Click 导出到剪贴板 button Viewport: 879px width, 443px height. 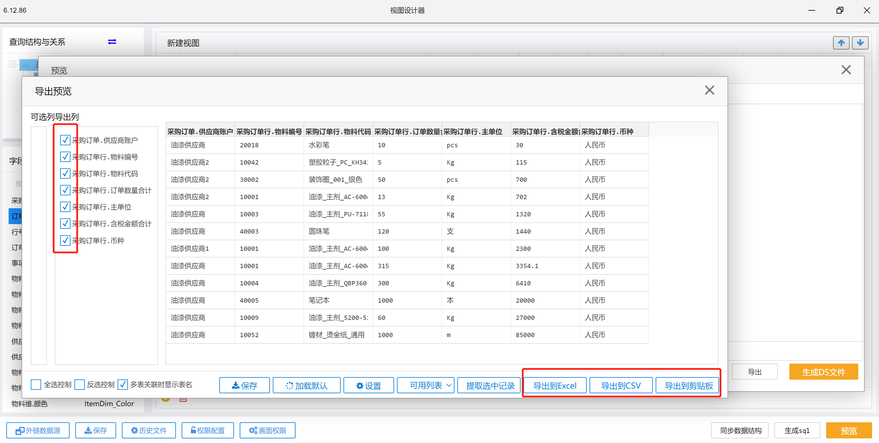[688, 386]
